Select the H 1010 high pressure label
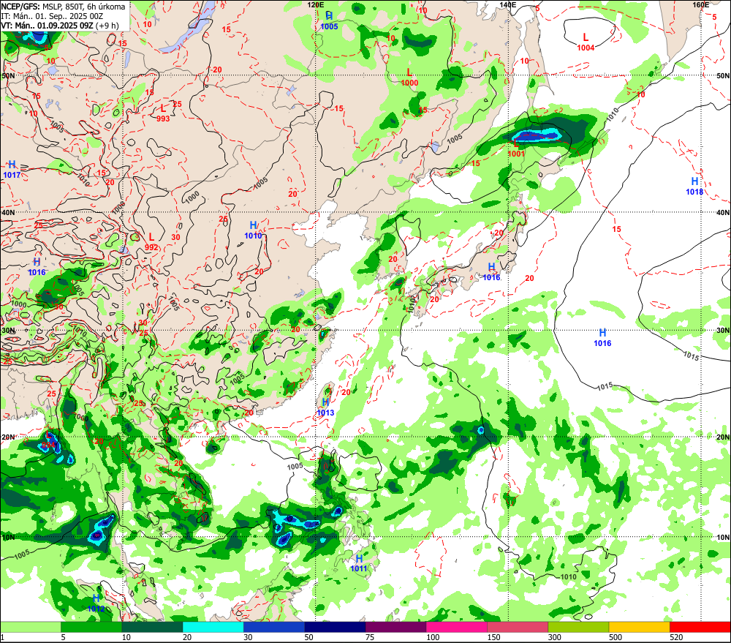The image size is (731, 643). (253, 230)
